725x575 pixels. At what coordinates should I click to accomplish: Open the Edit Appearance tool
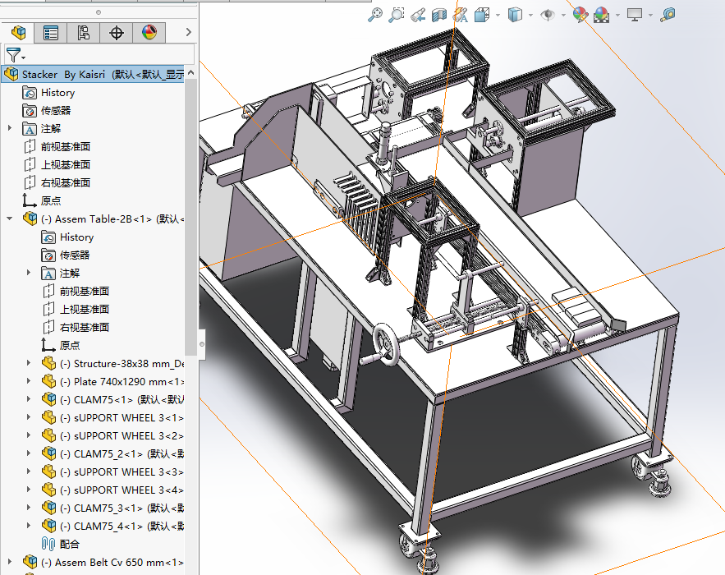(x=580, y=14)
